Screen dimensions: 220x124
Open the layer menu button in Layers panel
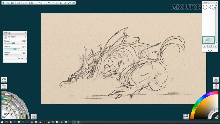pyautogui.click(x=215, y=46)
